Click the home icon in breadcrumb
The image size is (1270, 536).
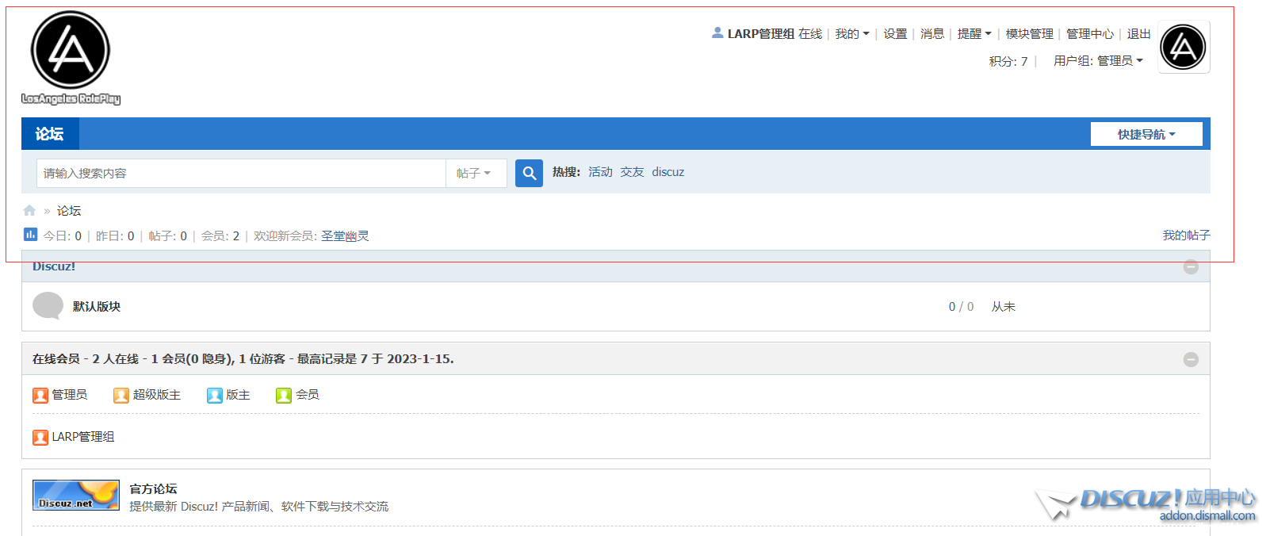(29, 211)
